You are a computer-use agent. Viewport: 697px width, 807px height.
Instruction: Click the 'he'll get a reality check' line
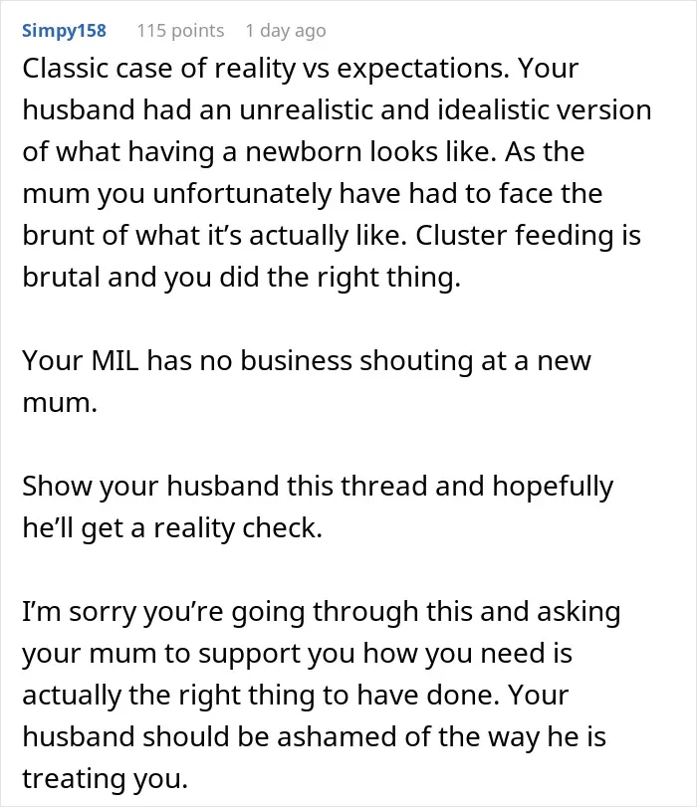172,528
